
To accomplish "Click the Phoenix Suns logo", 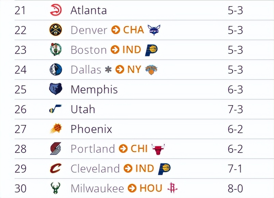I will pyautogui.click(x=56, y=129).
